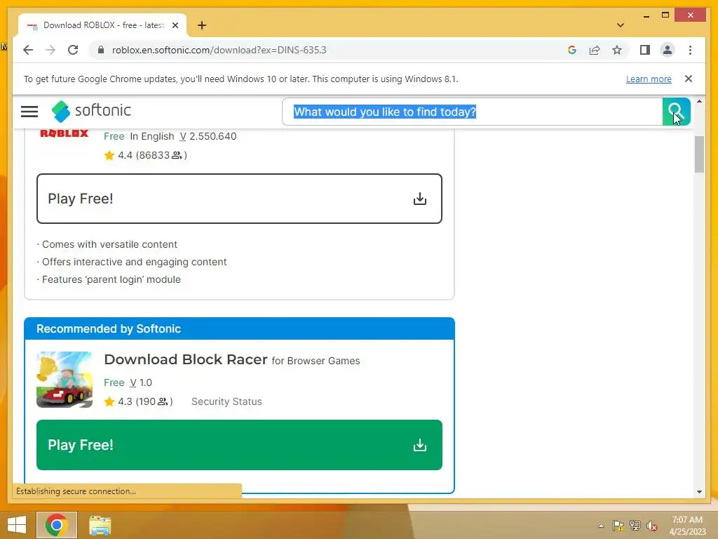
Task: Click the Roblox Play Free! button
Action: pyautogui.click(x=239, y=199)
